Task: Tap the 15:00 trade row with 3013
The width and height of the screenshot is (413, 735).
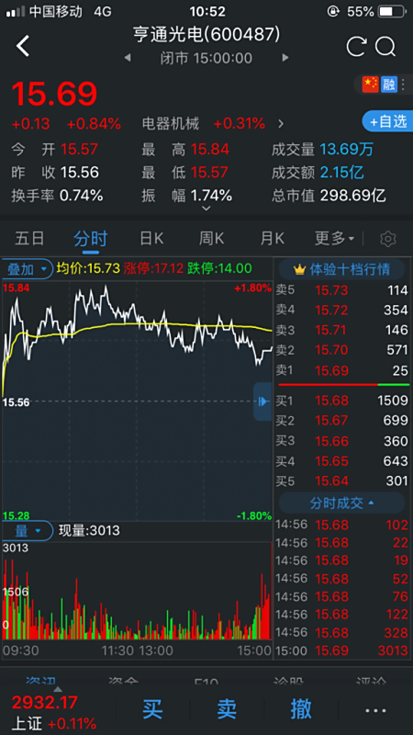Action: (x=341, y=650)
